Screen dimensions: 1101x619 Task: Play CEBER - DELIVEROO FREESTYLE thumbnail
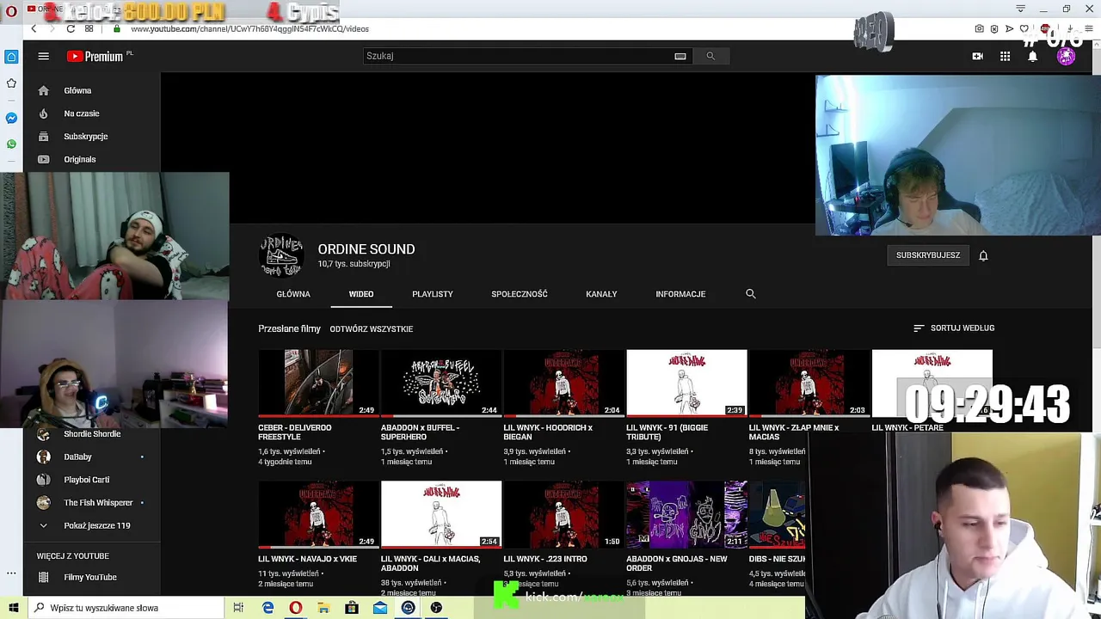coord(318,383)
